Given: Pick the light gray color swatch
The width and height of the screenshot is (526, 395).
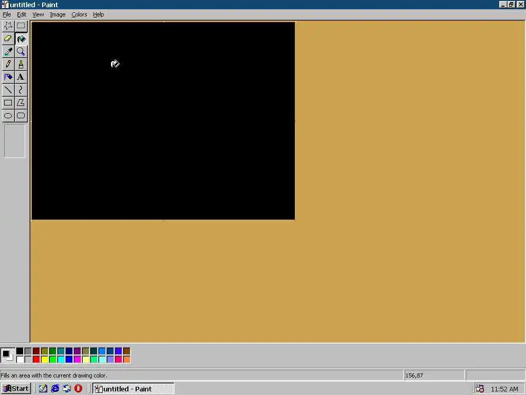Looking at the screenshot, I should tap(28, 360).
